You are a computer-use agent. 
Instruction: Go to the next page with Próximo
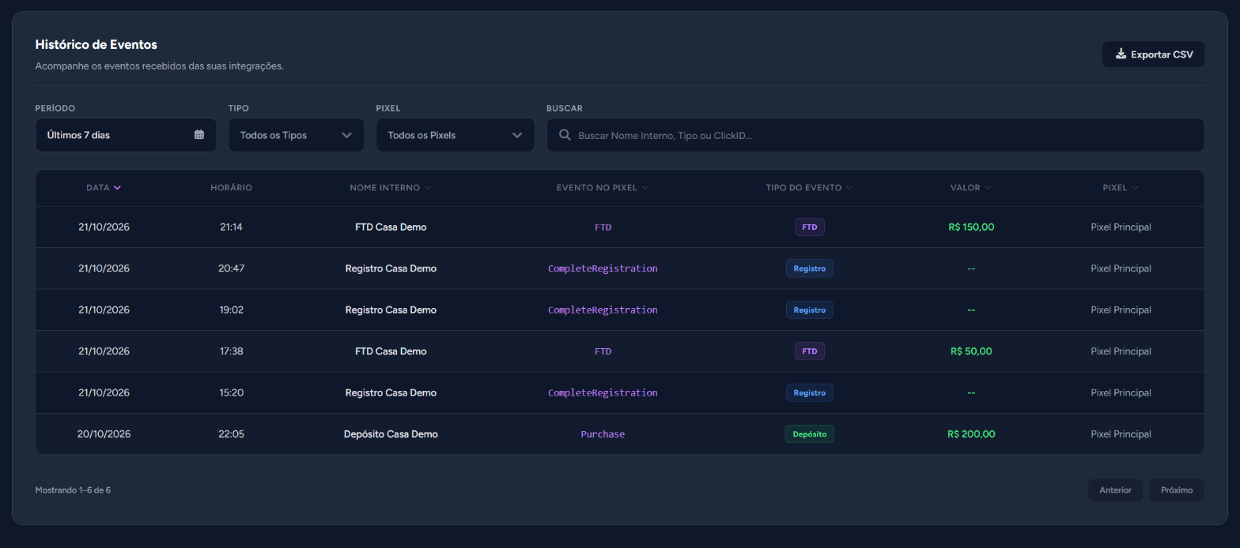click(1177, 490)
